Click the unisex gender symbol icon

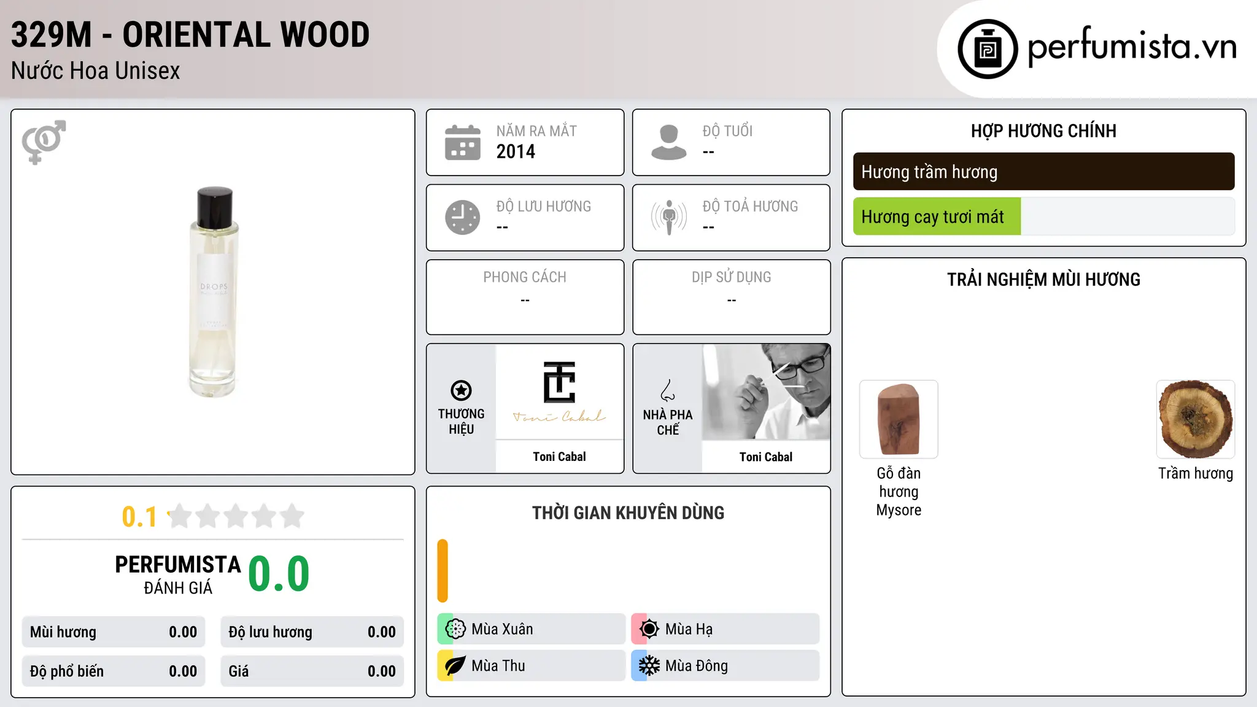[x=44, y=142]
